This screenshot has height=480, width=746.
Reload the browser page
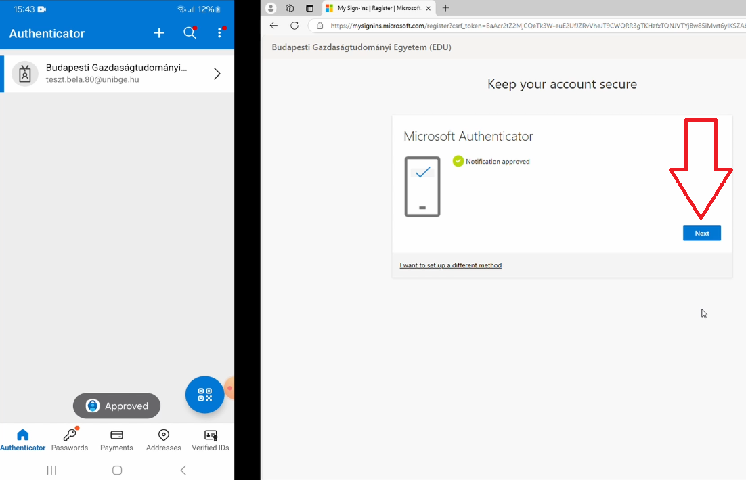[294, 26]
